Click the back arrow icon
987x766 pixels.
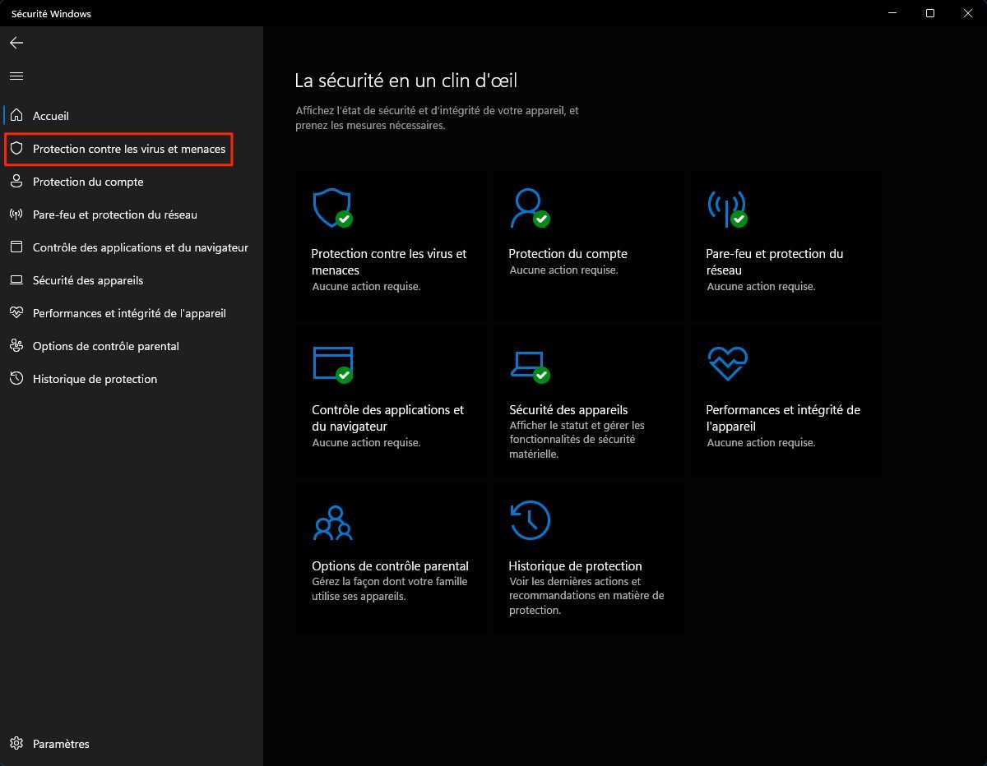coord(16,43)
